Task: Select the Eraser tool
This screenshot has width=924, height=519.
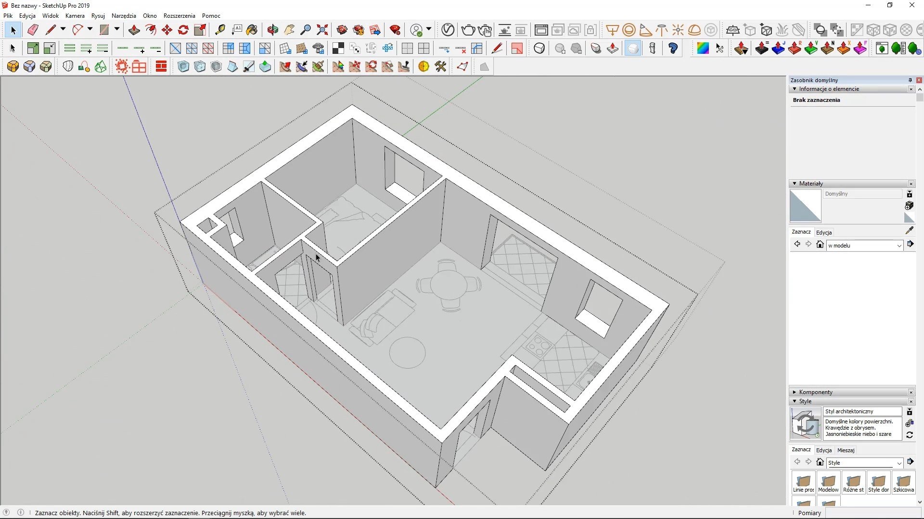Action: (x=33, y=30)
